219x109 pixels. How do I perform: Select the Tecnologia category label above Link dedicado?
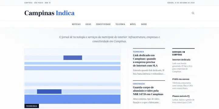click(138, 51)
